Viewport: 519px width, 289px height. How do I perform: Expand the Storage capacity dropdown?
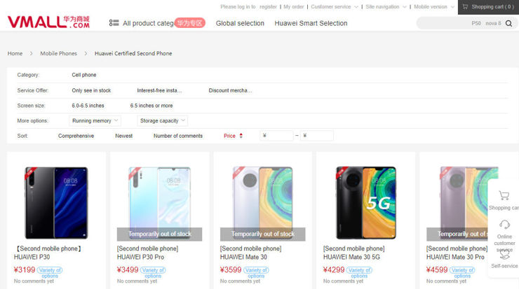[x=163, y=121]
